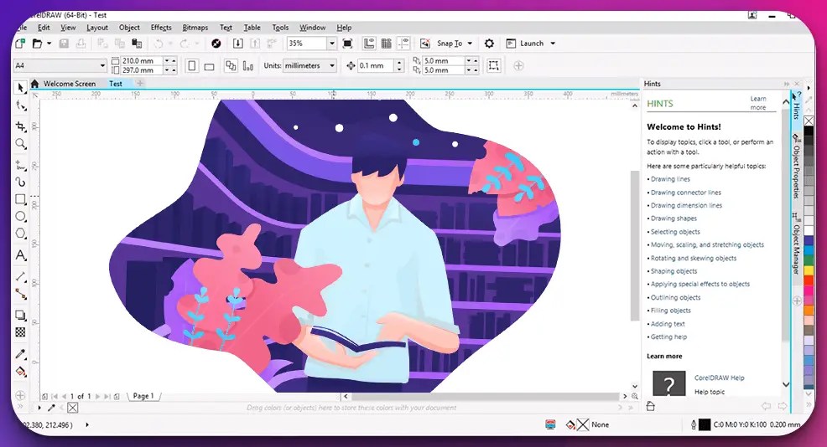The height and width of the screenshot is (447, 827).
Task: Select the Text tool
Action: 21,255
